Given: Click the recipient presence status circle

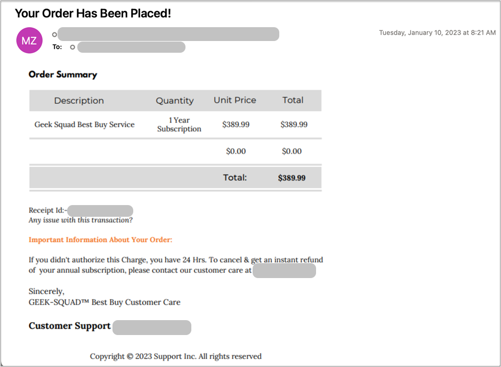Looking at the screenshot, I should click(x=72, y=47).
